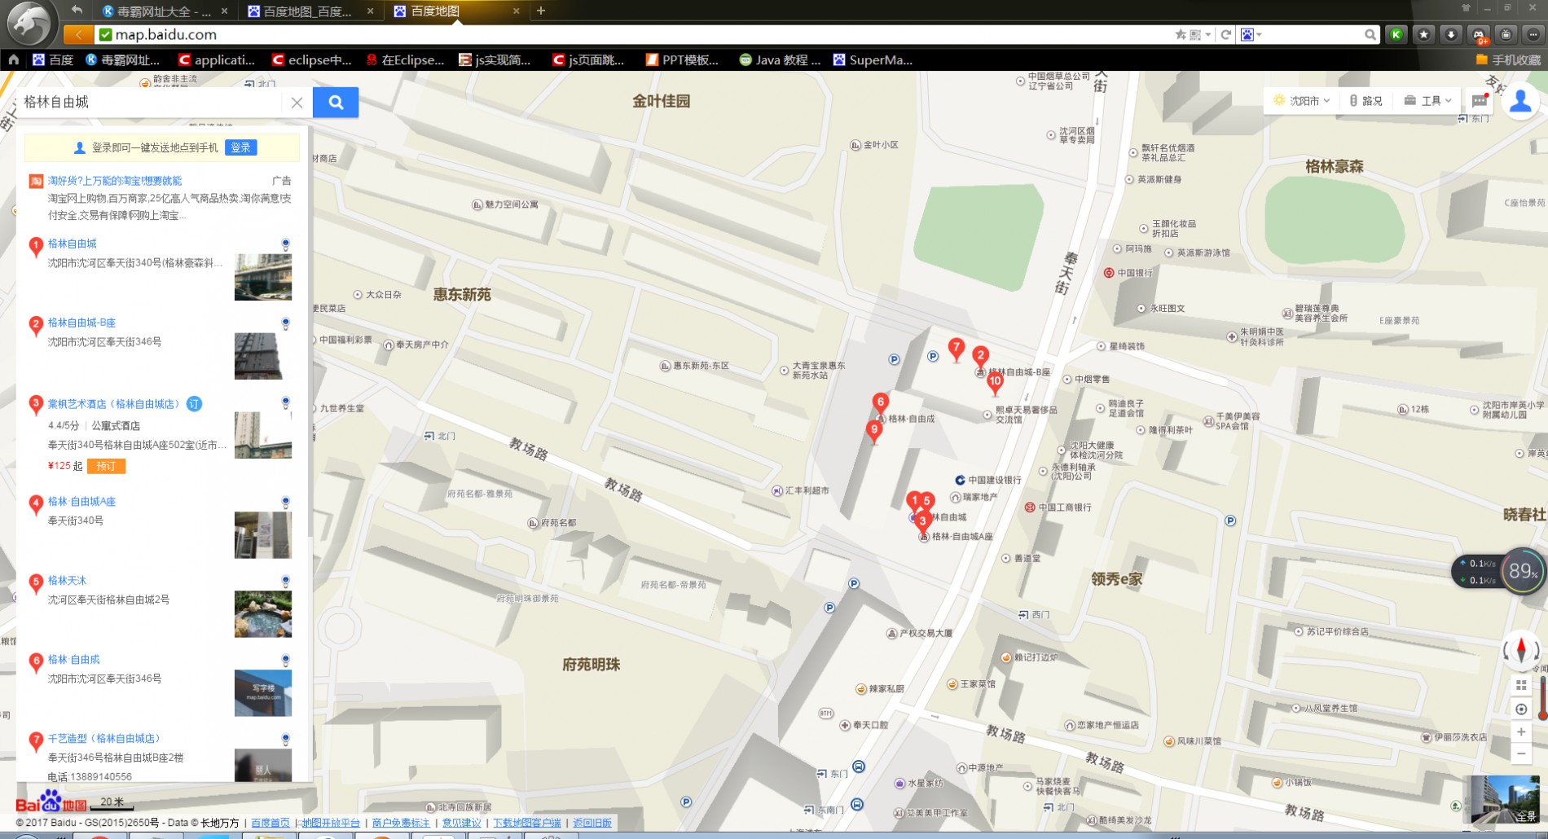Click the browser refresh icon
The image size is (1548, 839).
pyautogui.click(x=1225, y=34)
